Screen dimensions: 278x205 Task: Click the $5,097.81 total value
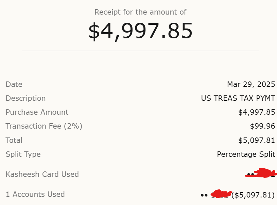click(x=257, y=140)
